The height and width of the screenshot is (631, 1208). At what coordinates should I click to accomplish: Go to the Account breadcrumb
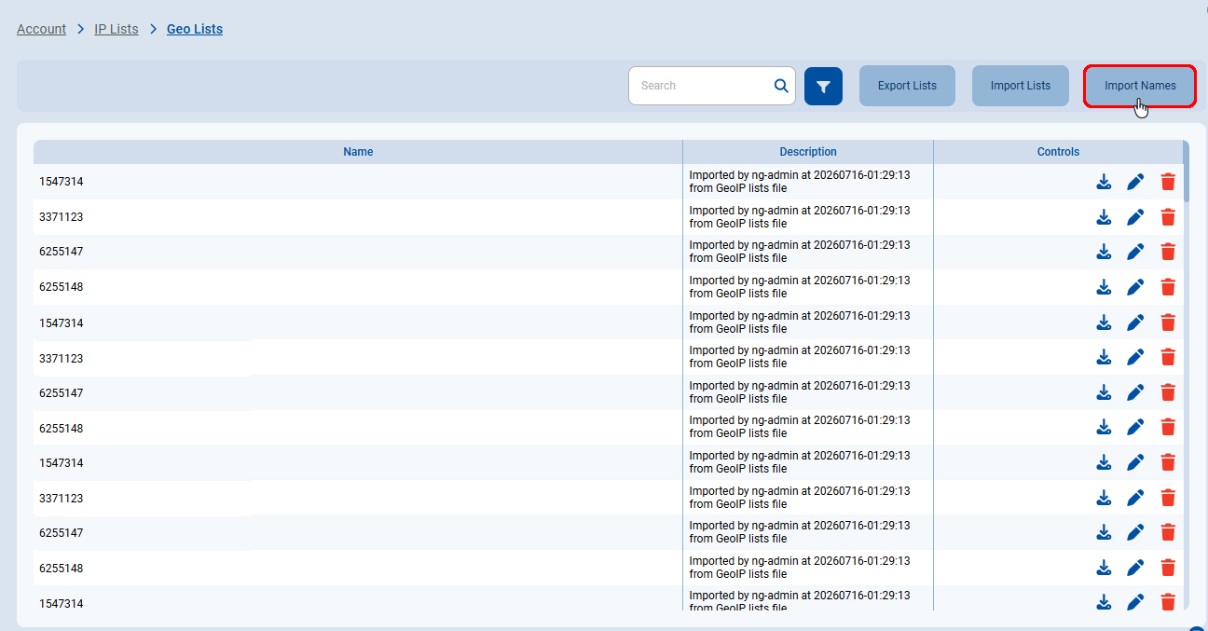coord(41,29)
